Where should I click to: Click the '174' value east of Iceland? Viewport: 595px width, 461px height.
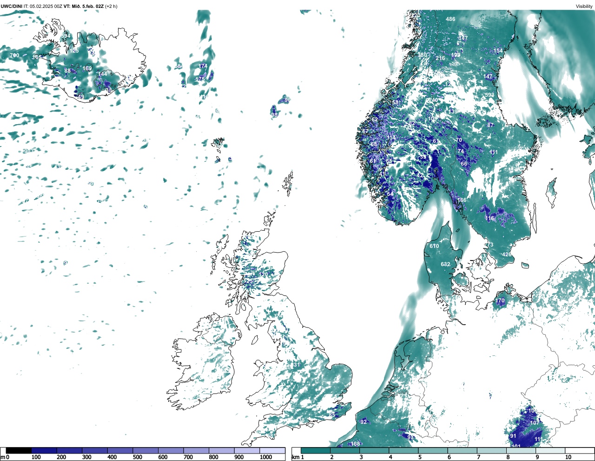click(x=203, y=66)
